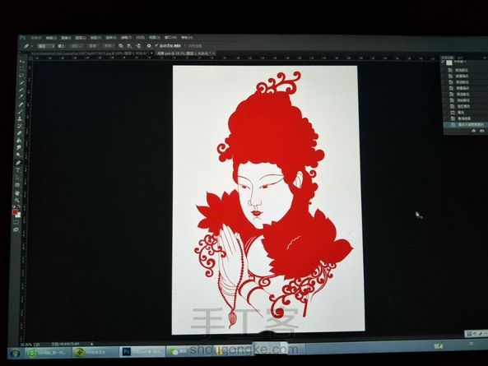Create new snapshot with camera icon
Screen dimensions: 488x366
click(x=482, y=131)
